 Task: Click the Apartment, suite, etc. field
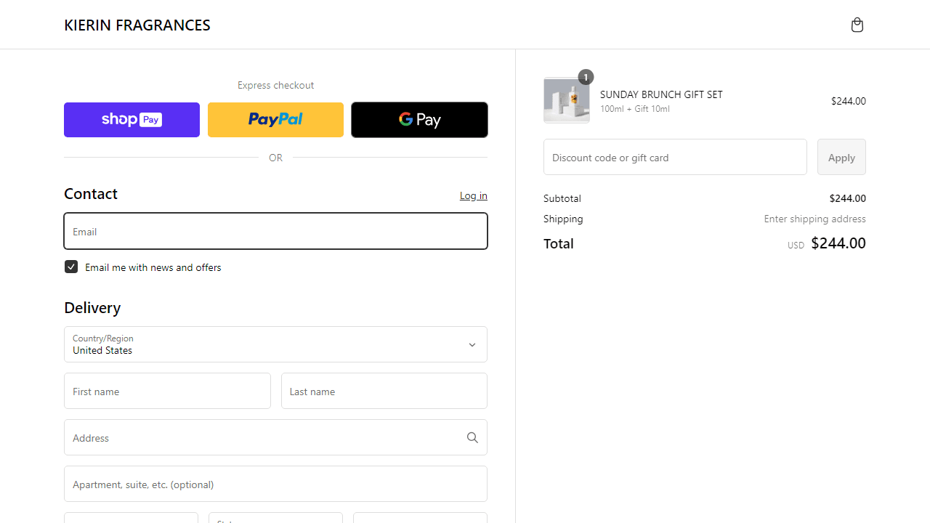click(x=275, y=484)
